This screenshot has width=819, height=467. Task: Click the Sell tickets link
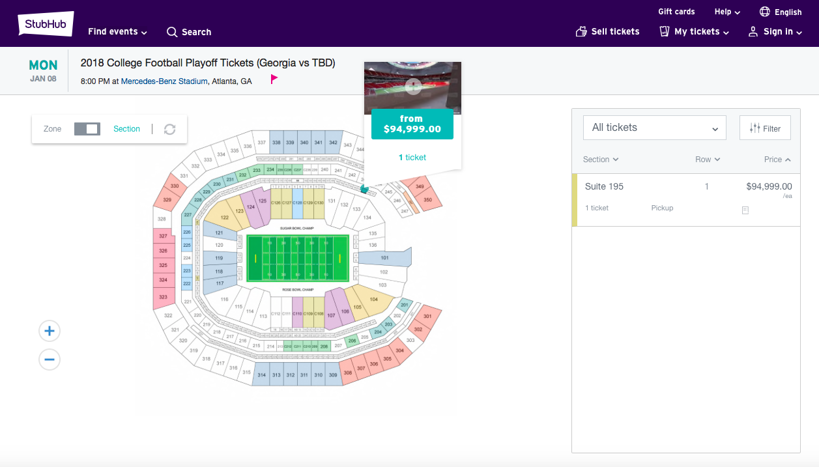click(607, 32)
